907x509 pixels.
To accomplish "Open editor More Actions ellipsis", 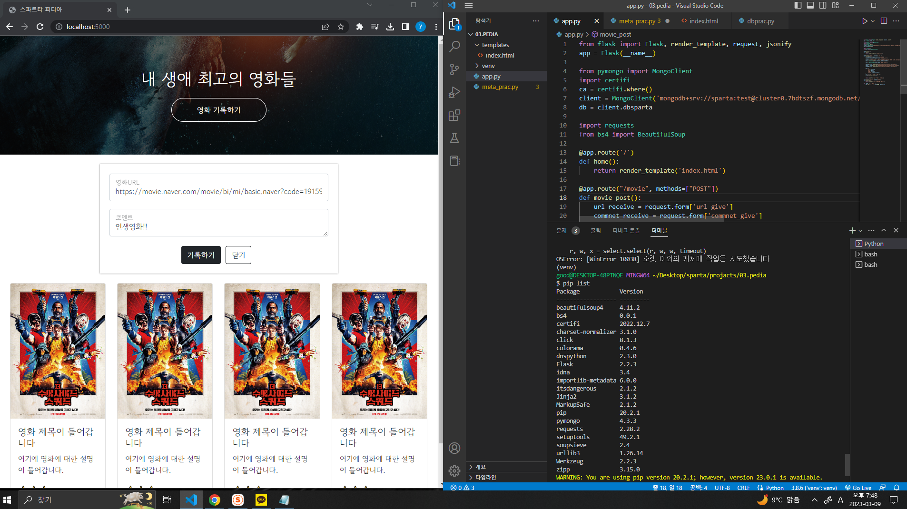I will (x=896, y=21).
